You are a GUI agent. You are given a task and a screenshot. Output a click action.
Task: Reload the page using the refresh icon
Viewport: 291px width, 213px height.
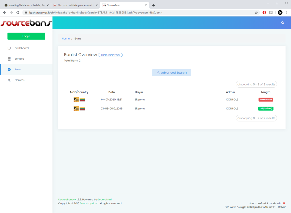coord(18,13)
